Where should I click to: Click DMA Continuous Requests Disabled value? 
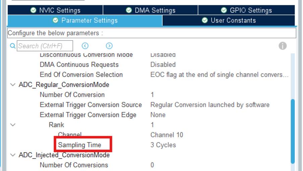click(x=163, y=65)
